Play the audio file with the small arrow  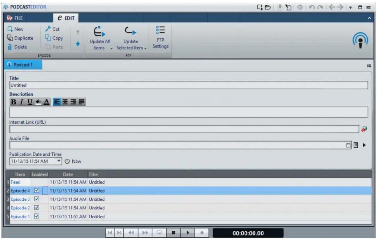(364, 145)
